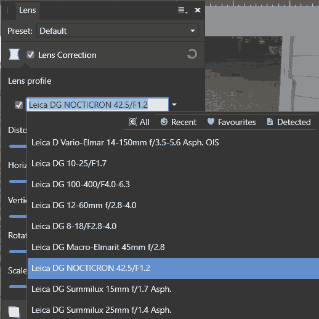Click the Vertical slider track
The width and height of the screenshot is (319, 319).
click(18, 216)
